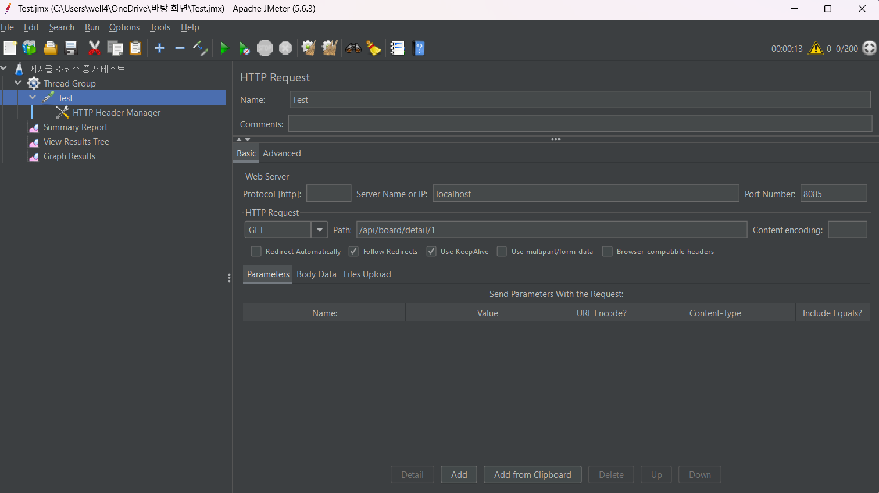
Task: Expand all nodes with plus icon
Action: (x=159, y=48)
